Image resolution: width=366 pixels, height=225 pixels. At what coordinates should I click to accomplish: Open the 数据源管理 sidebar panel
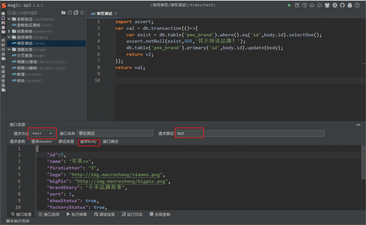(x=3, y=78)
